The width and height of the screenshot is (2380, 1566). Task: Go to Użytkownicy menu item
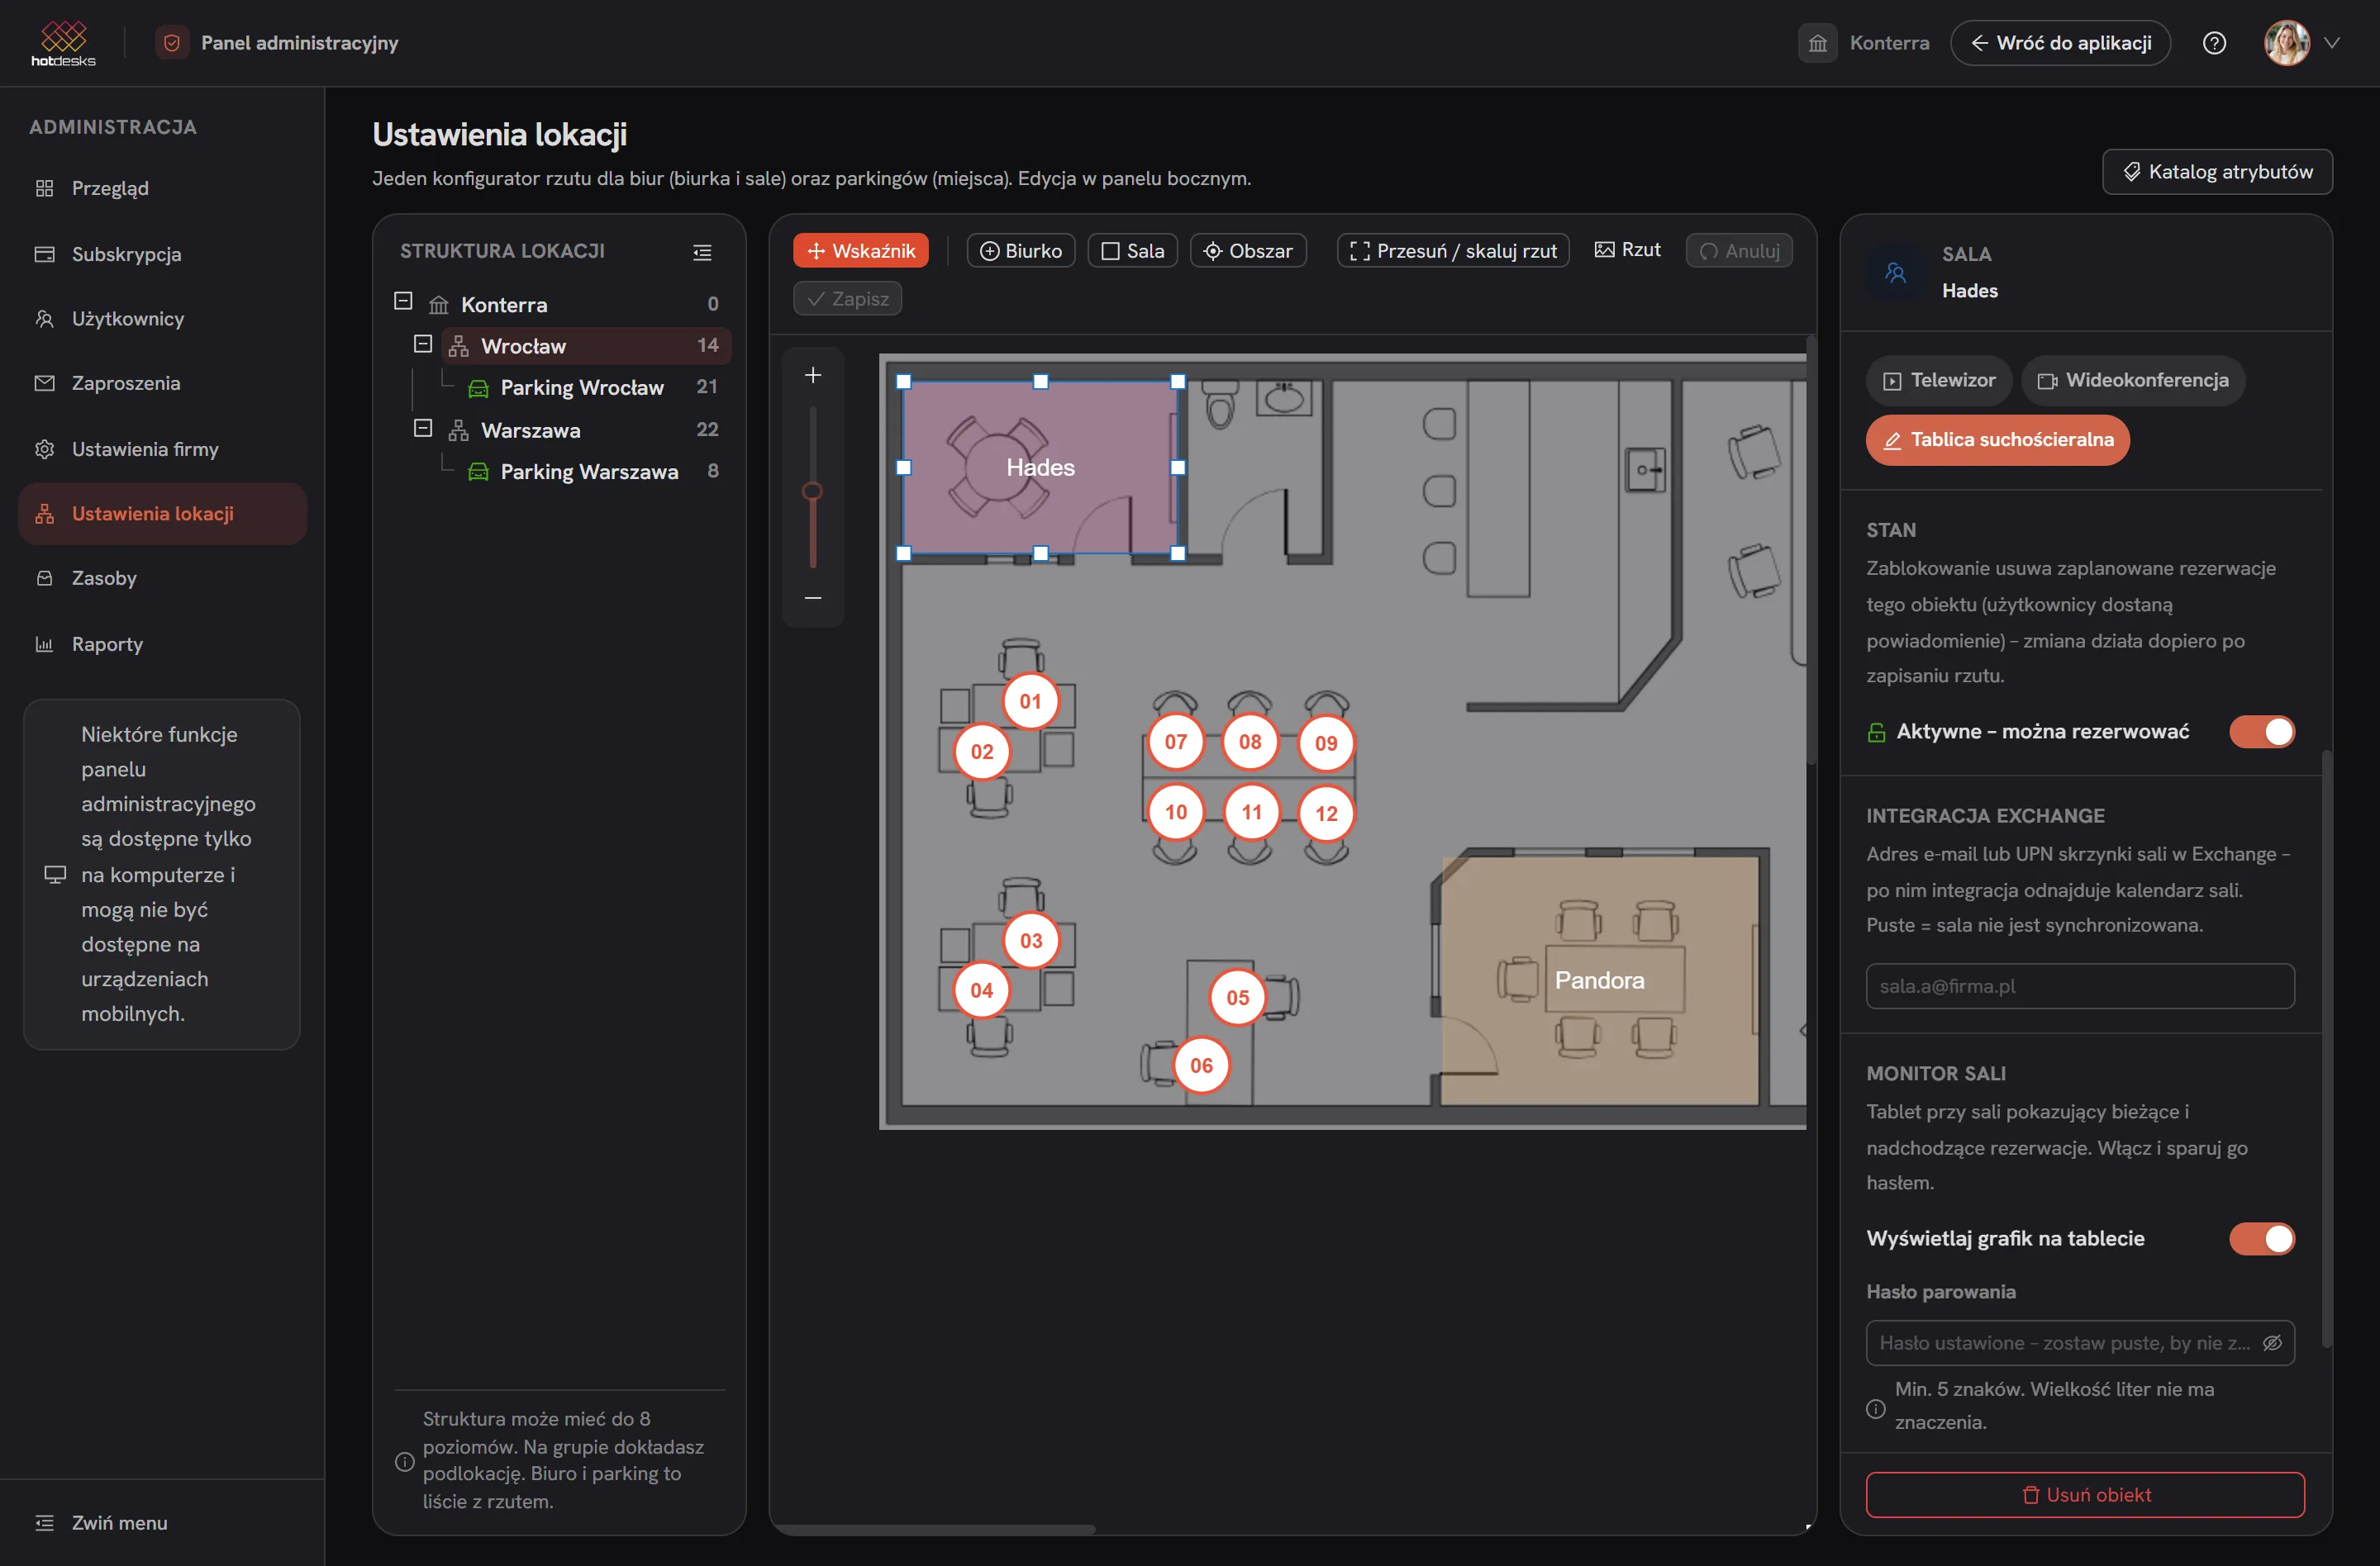click(162, 319)
